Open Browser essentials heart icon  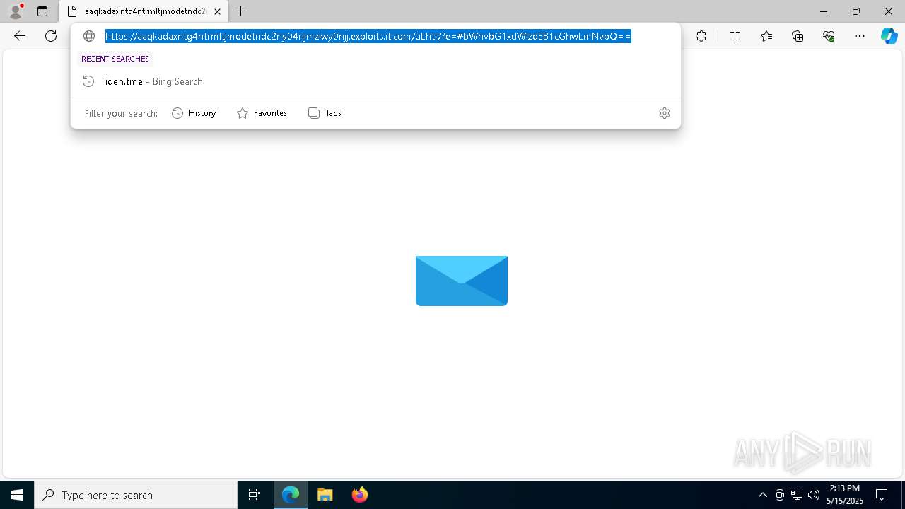pos(829,36)
